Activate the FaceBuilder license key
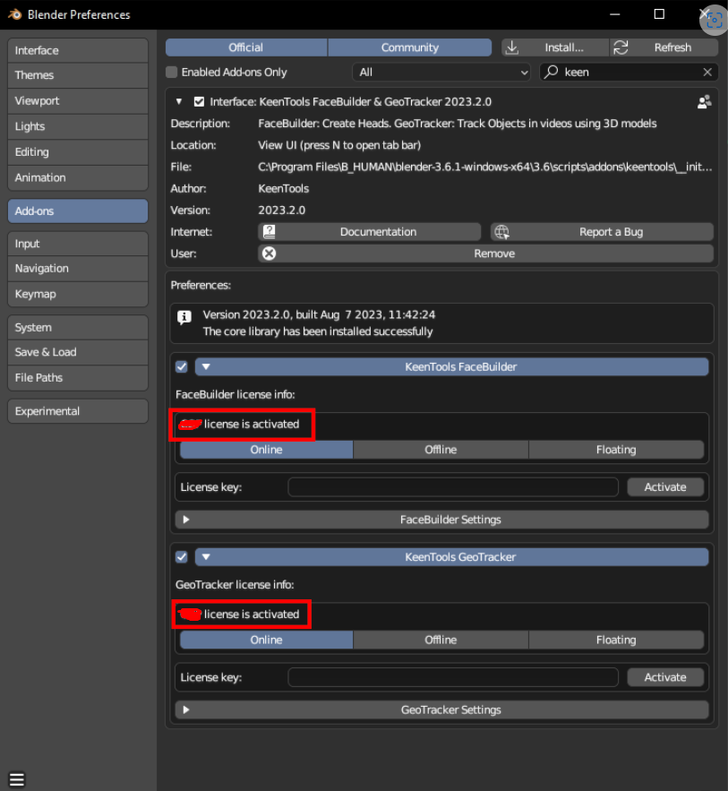 coord(665,486)
